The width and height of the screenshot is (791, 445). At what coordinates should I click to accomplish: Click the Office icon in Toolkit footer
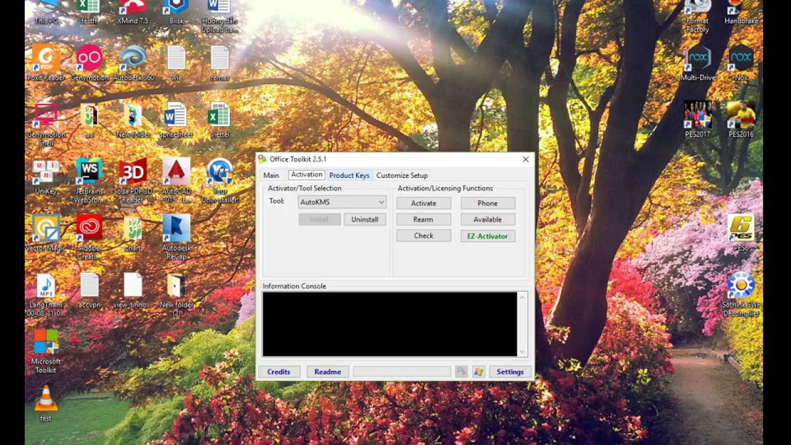(461, 371)
